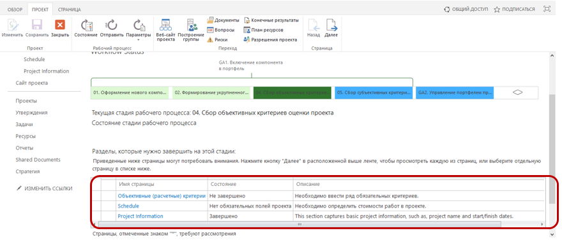
Task: Select stage GA2. Управление портфелем
Action: pos(455,92)
